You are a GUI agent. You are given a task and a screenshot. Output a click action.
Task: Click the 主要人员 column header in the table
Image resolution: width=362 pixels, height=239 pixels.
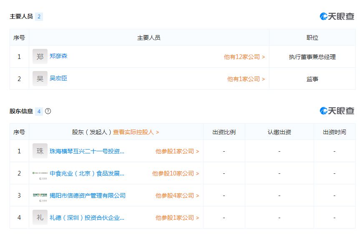pos(149,38)
